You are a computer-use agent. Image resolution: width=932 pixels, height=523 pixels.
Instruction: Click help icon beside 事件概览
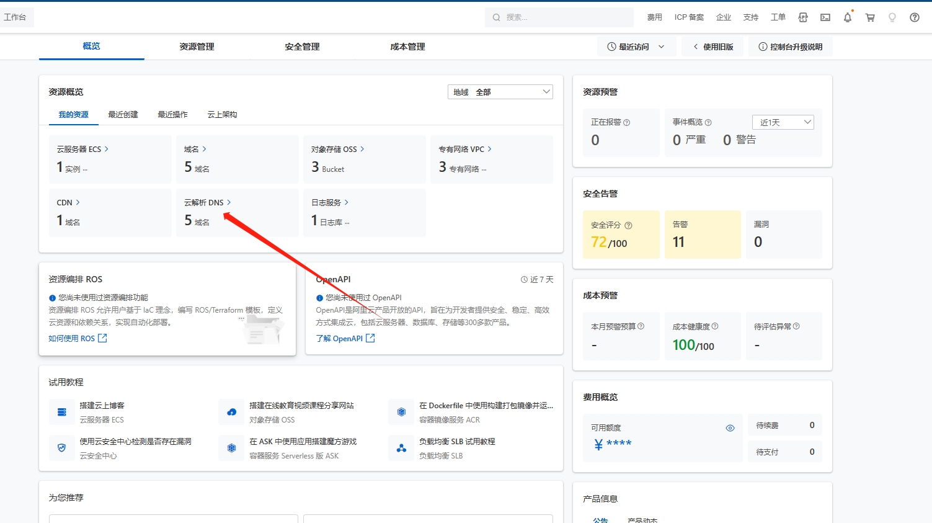point(708,122)
